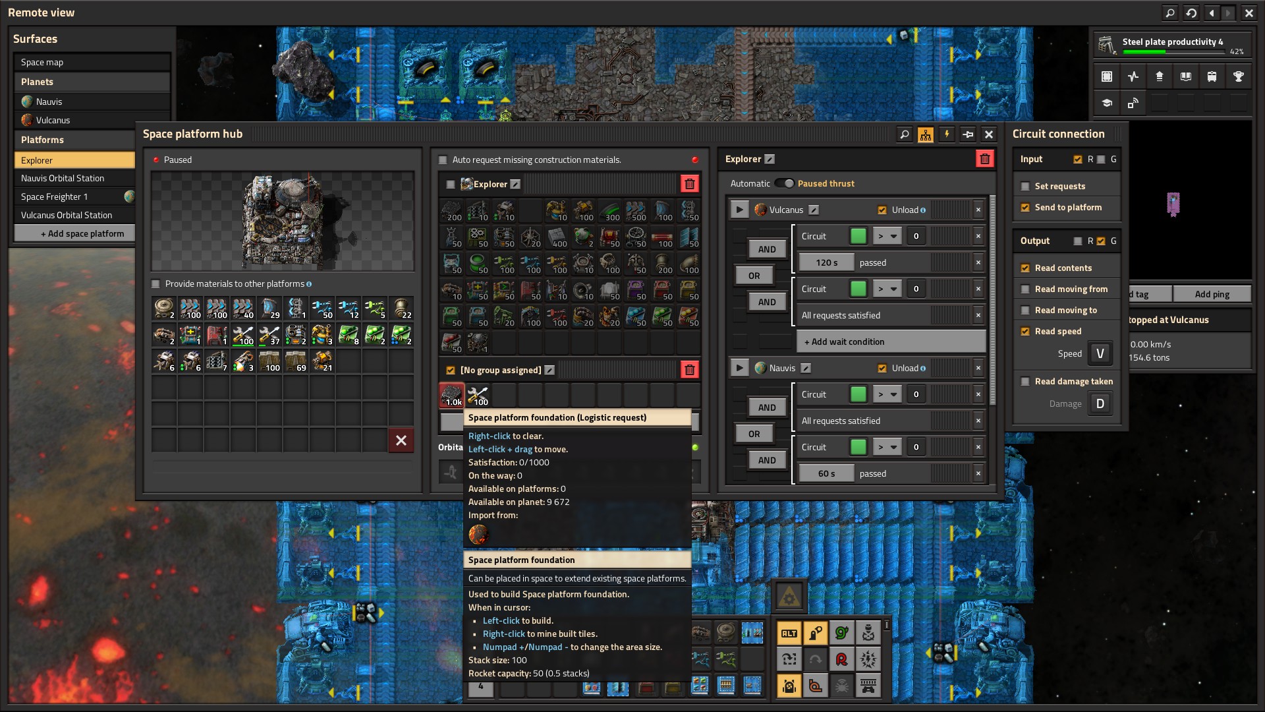Open achievements trophy icon

(1239, 76)
